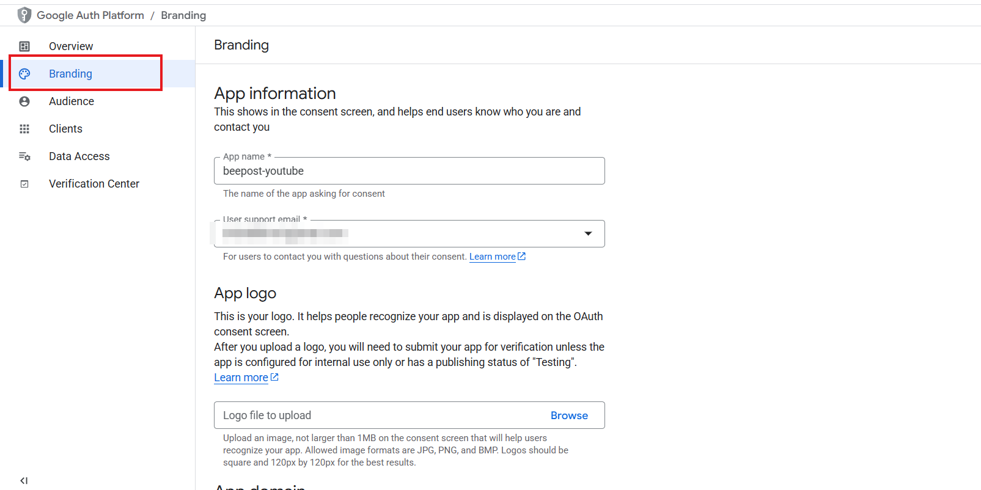Click the Branding breadcrumb text
Screen dimensions: 981x490
[183, 15]
